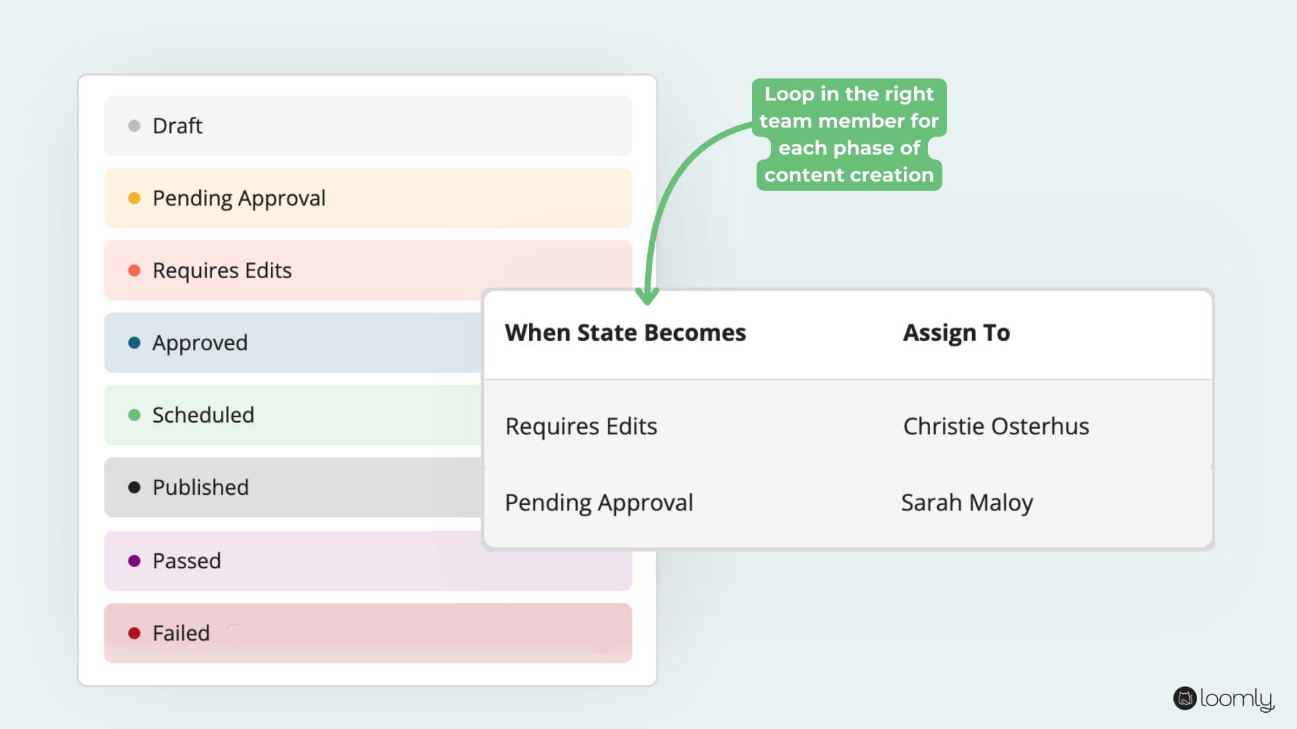The image size is (1297, 729).
Task: Click the dark red dot beside Failed
Action: tap(133, 632)
